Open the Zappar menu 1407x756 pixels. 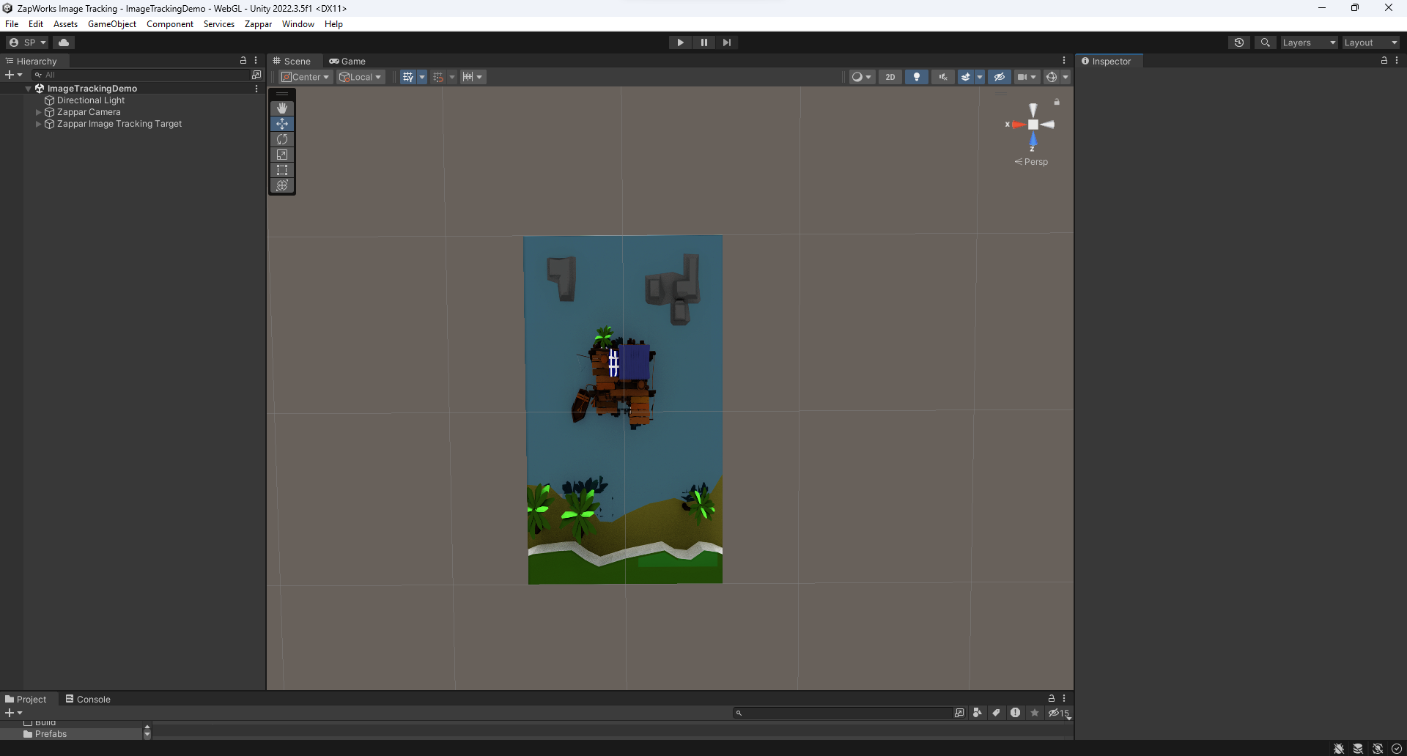(x=258, y=24)
